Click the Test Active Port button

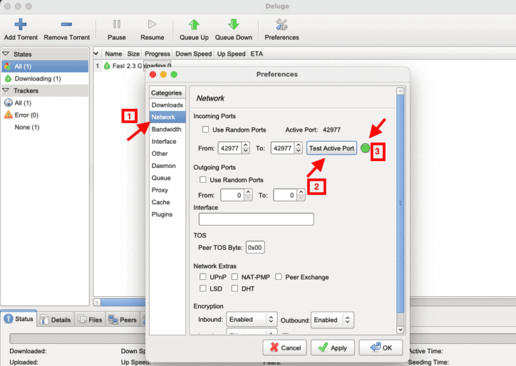point(332,148)
